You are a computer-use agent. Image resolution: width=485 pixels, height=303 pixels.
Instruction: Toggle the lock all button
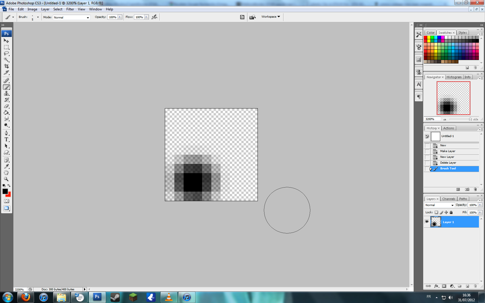coord(451,212)
